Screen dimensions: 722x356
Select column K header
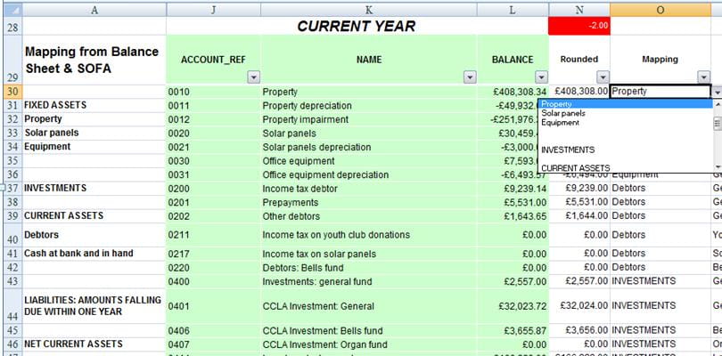click(x=368, y=8)
